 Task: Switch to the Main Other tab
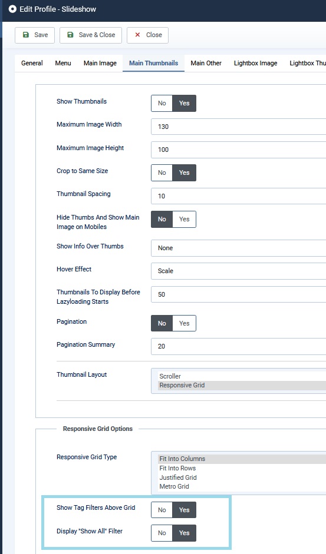point(206,63)
